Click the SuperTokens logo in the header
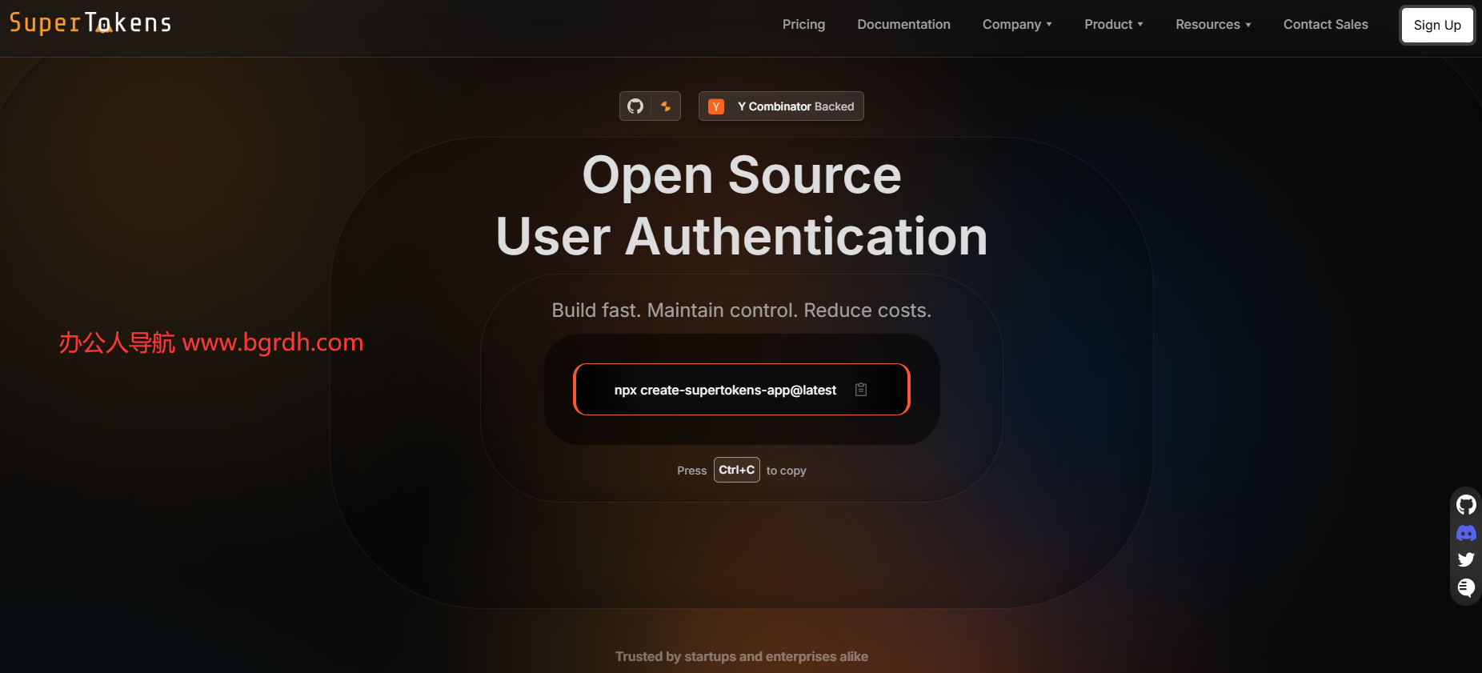Image resolution: width=1482 pixels, height=673 pixels. click(x=90, y=23)
